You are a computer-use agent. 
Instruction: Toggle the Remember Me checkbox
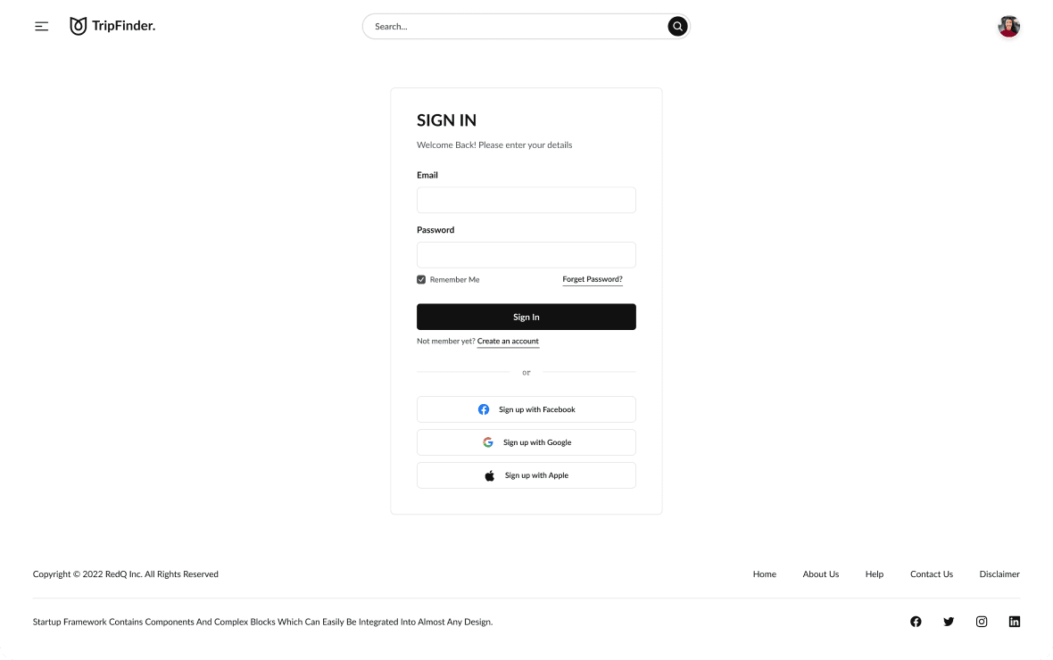(x=421, y=279)
